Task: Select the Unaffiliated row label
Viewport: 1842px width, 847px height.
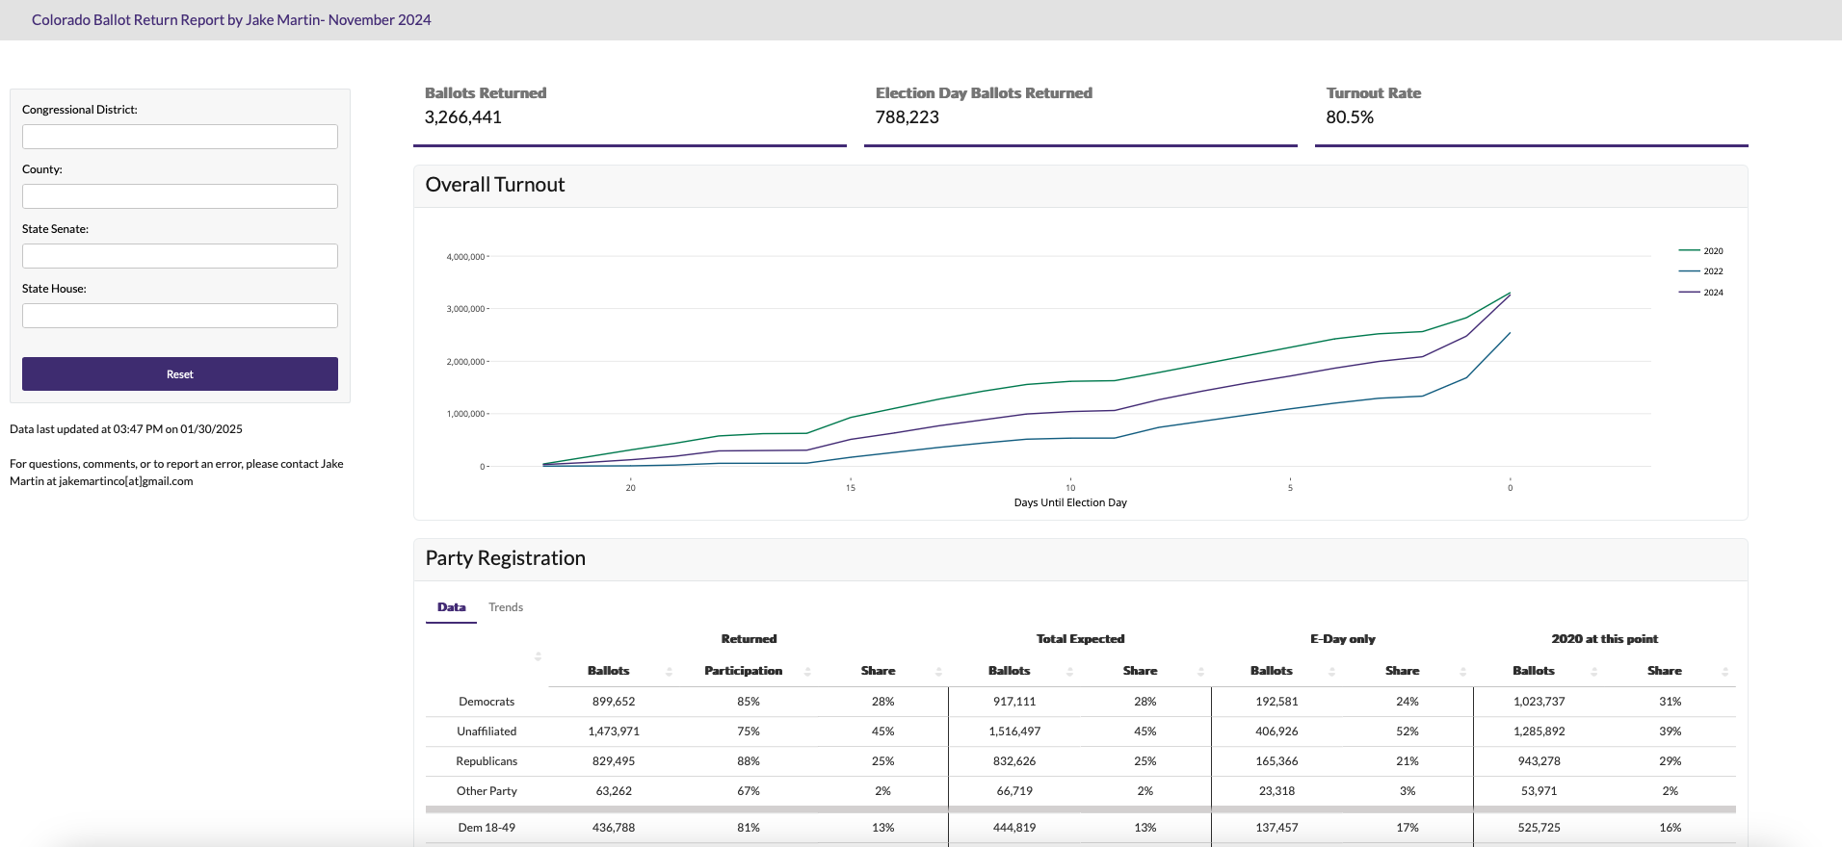Action: pos(487,731)
